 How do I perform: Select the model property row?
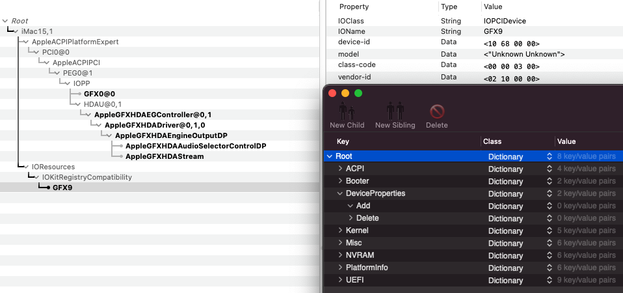[474, 55]
